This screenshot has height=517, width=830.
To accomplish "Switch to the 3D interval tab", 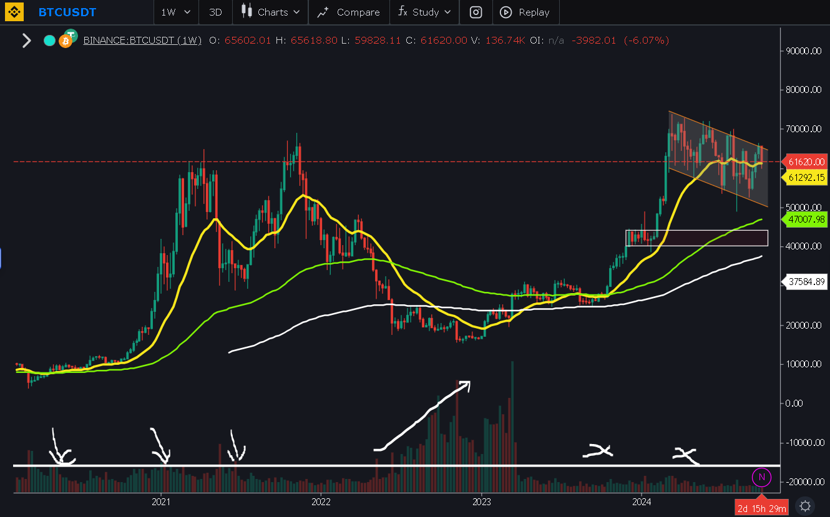I will coord(215,12).
